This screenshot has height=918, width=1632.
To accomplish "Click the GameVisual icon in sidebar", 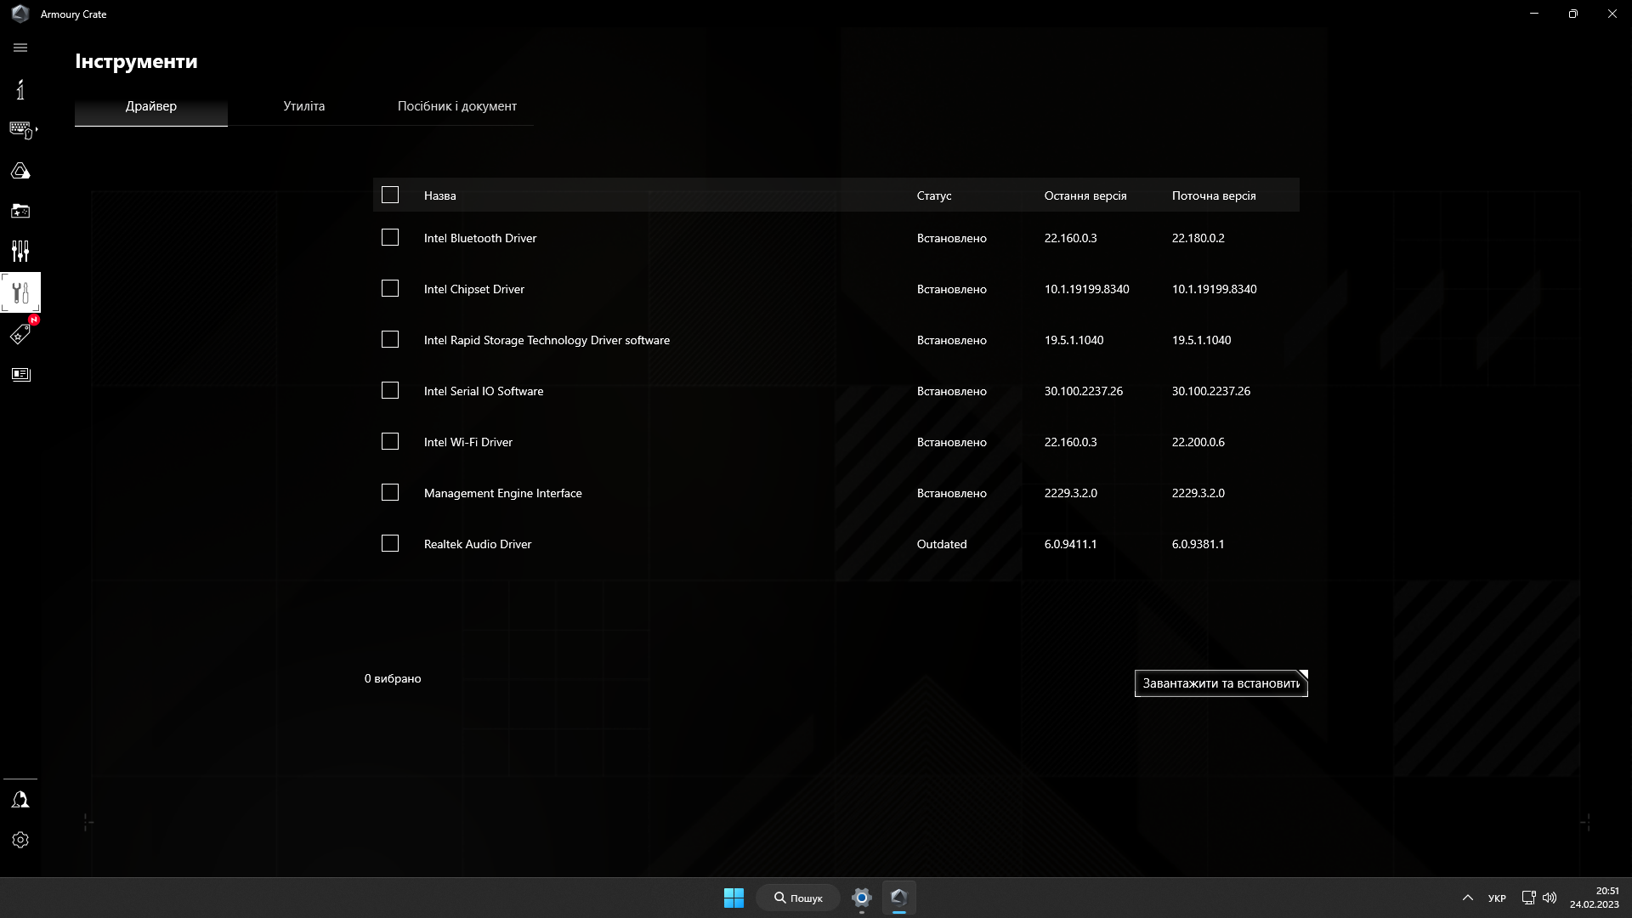I will coord(20,170).
